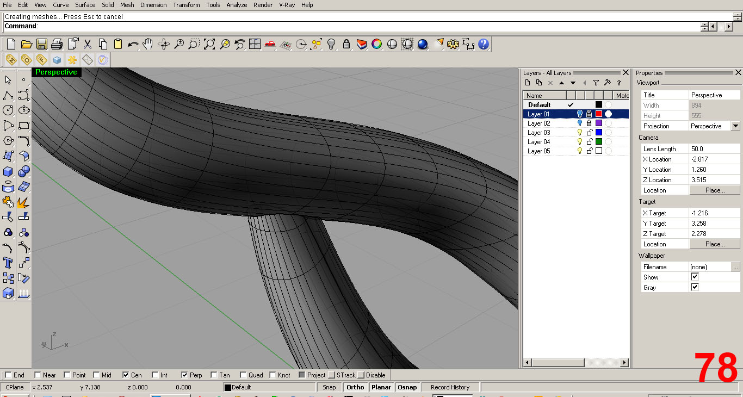Screen dimensions: 743x397
Task: Open Options with the gear icon
Action: tap(453, 44)
